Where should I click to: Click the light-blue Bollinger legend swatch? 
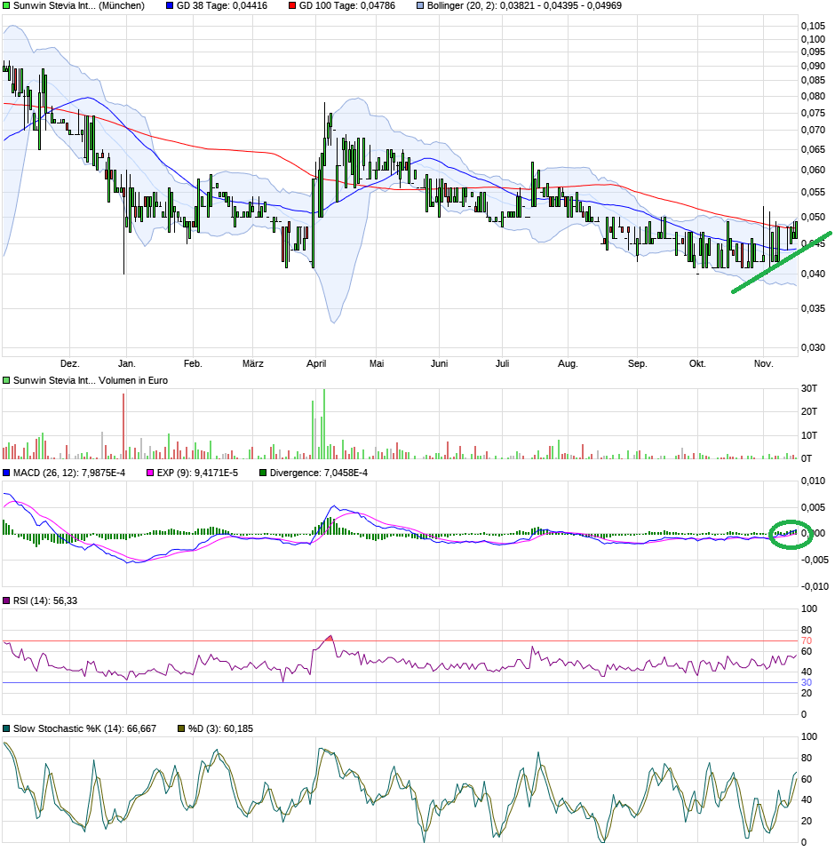pyautogui.click(x=420, y=6)
